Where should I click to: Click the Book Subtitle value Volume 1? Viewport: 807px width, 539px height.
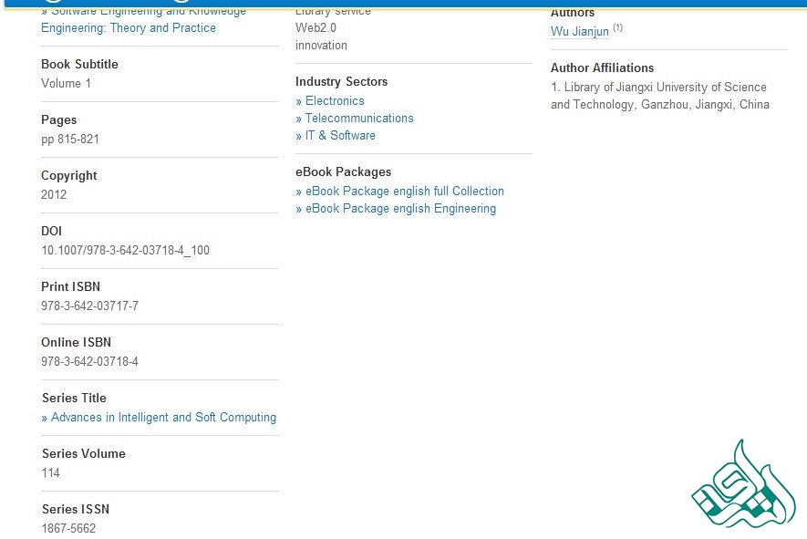pyautogui.click(x=67, y=84)
